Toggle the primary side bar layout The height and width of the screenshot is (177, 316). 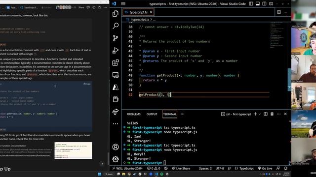pos(251,3)
